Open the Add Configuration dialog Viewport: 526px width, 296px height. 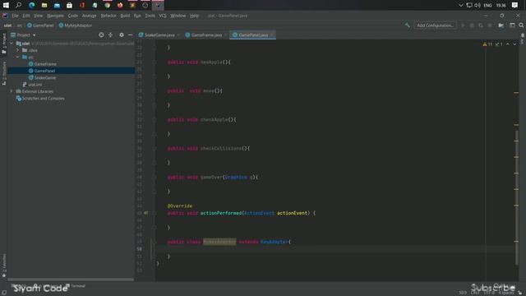[x=435, y=25]
